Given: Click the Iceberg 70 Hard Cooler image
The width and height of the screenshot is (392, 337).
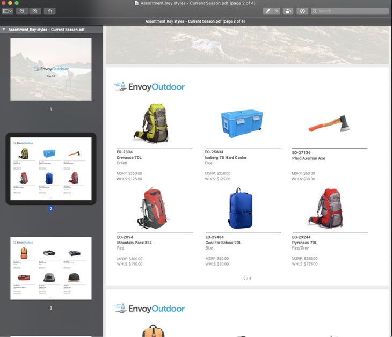Looking at the screenshot, I should click(242, 123).
